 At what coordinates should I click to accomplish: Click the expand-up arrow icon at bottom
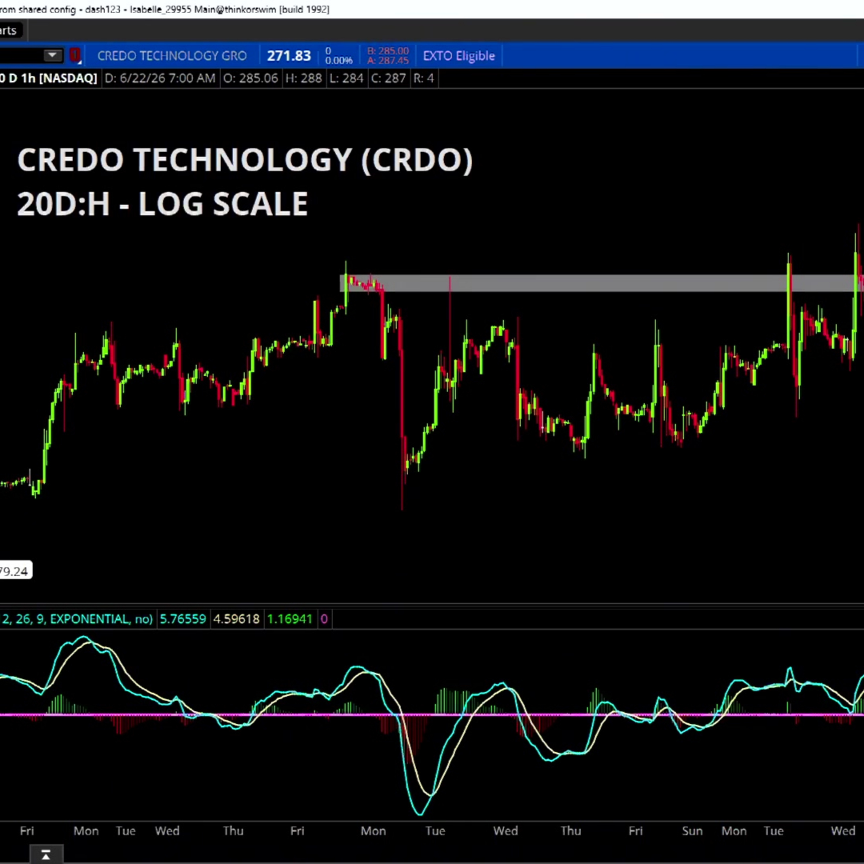46,855
